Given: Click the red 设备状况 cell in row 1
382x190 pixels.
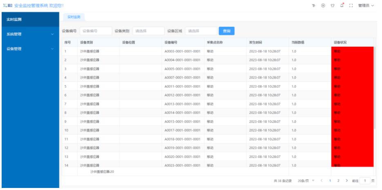Looking at the screenshot, I should (352, 51).
